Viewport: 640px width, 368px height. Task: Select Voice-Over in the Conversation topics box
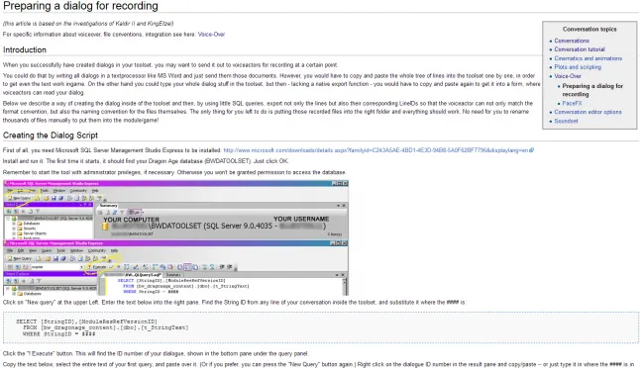[x=568, y=76]
